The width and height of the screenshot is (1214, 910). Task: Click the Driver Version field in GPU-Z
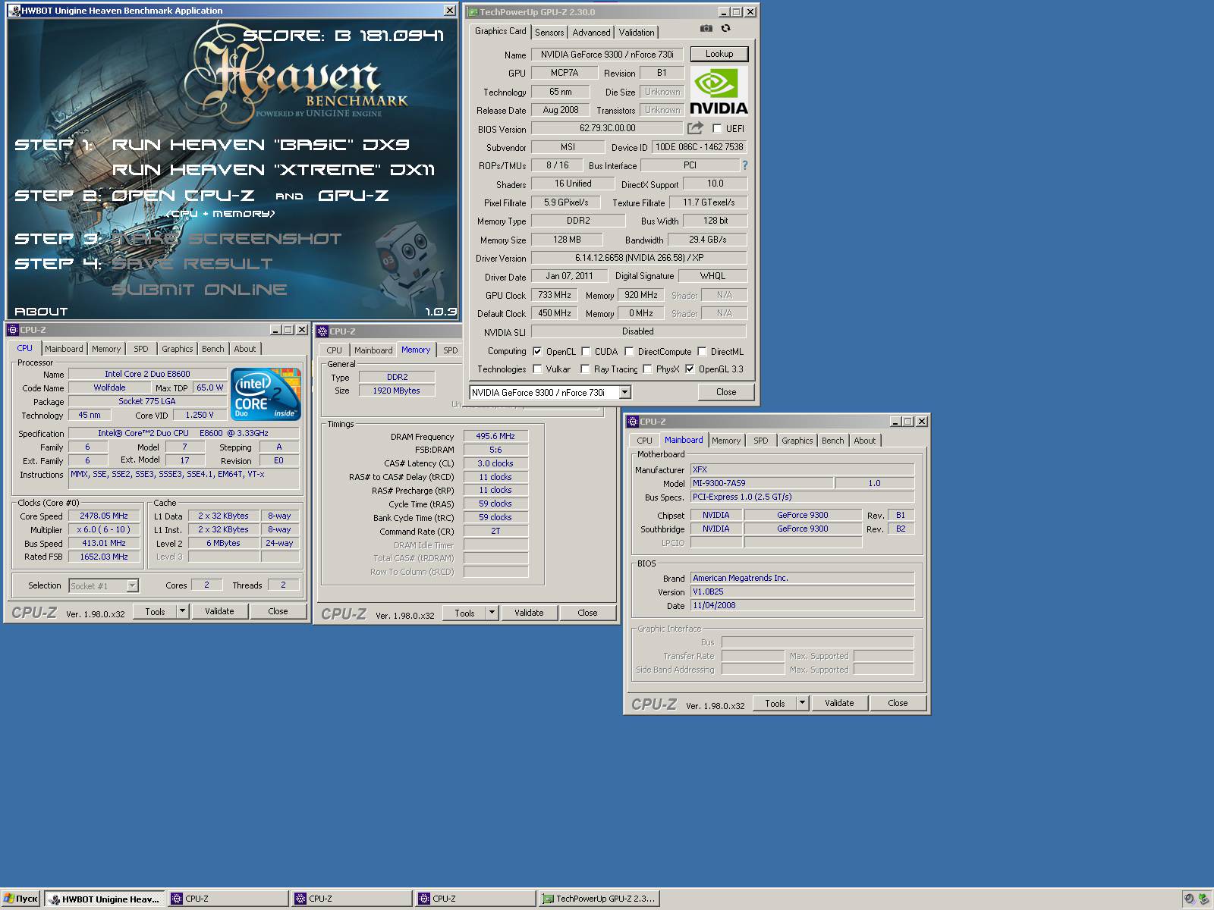639,258
